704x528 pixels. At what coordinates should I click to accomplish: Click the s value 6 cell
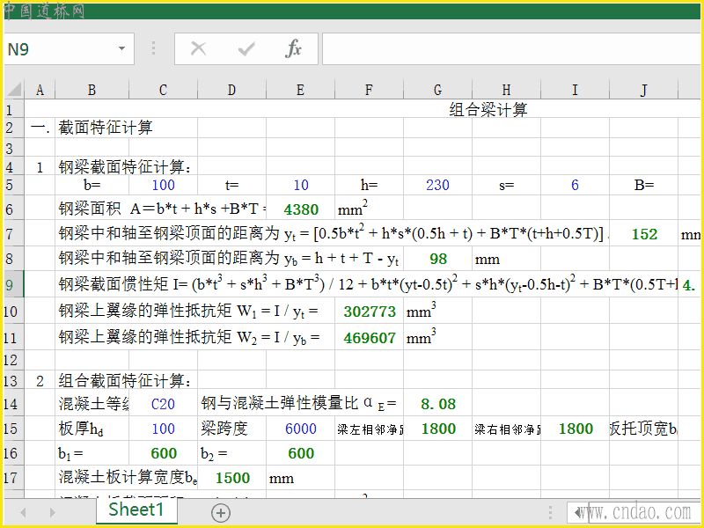pyautogui.click(x=576, y=185)
